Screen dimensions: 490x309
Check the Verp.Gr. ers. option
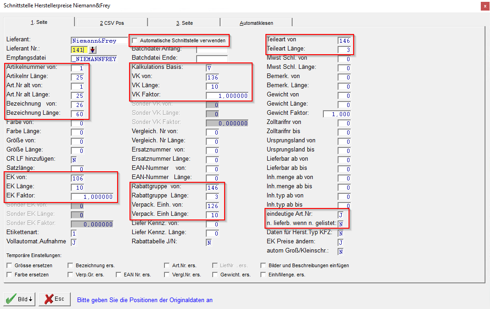(x=70, y=275)
